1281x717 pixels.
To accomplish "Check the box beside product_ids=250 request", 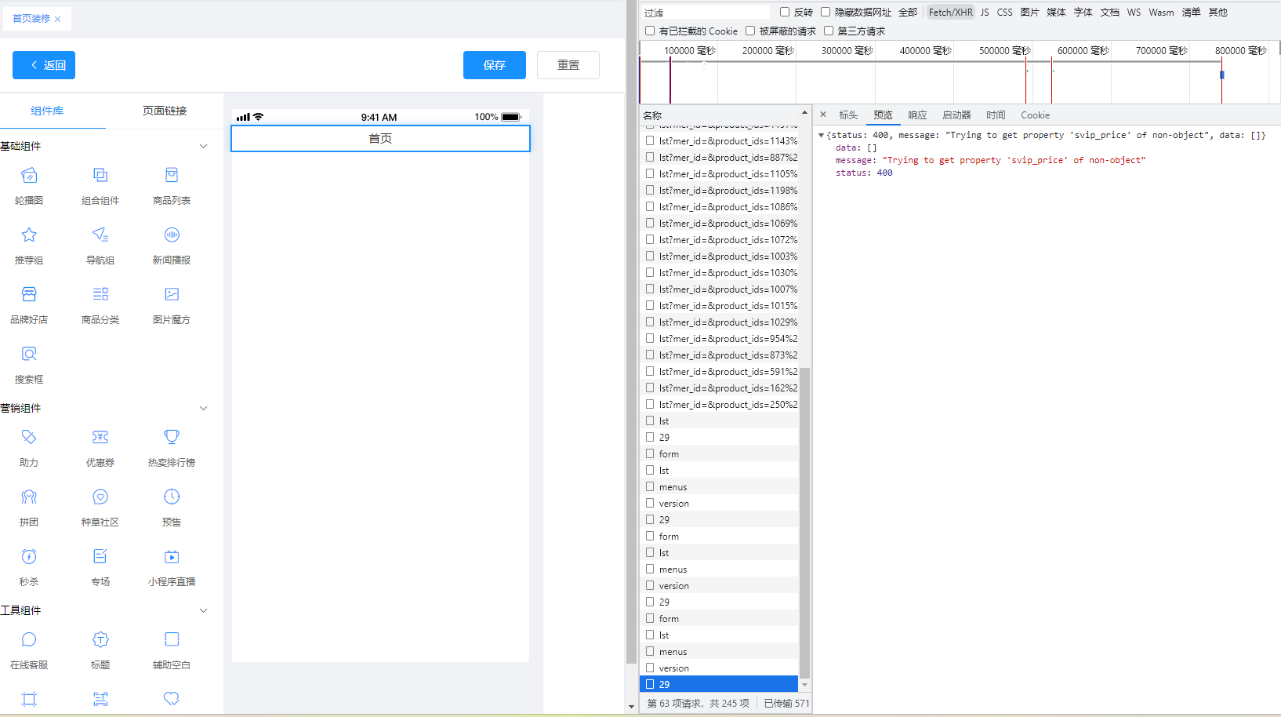I will coord(650,404).
